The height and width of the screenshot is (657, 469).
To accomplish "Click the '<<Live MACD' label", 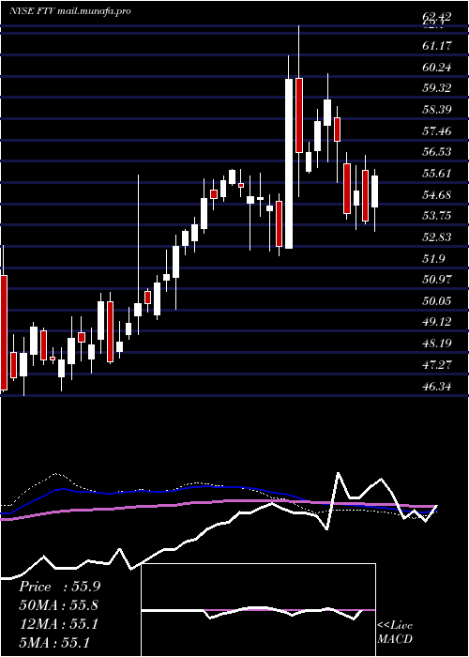I will tap(395, 633).
